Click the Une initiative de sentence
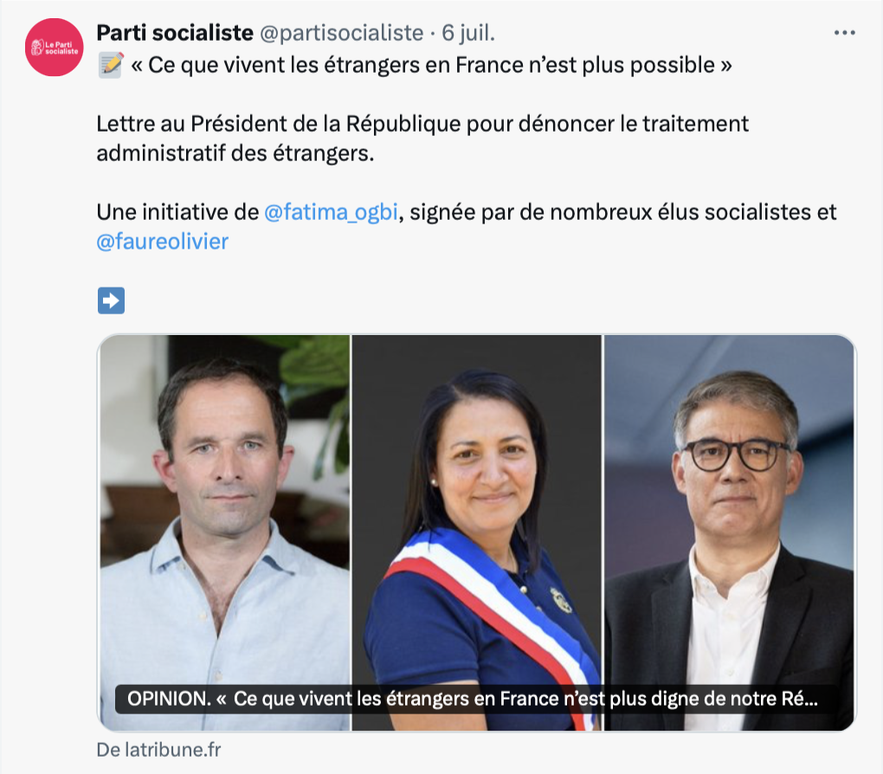 tap(467, 227)
